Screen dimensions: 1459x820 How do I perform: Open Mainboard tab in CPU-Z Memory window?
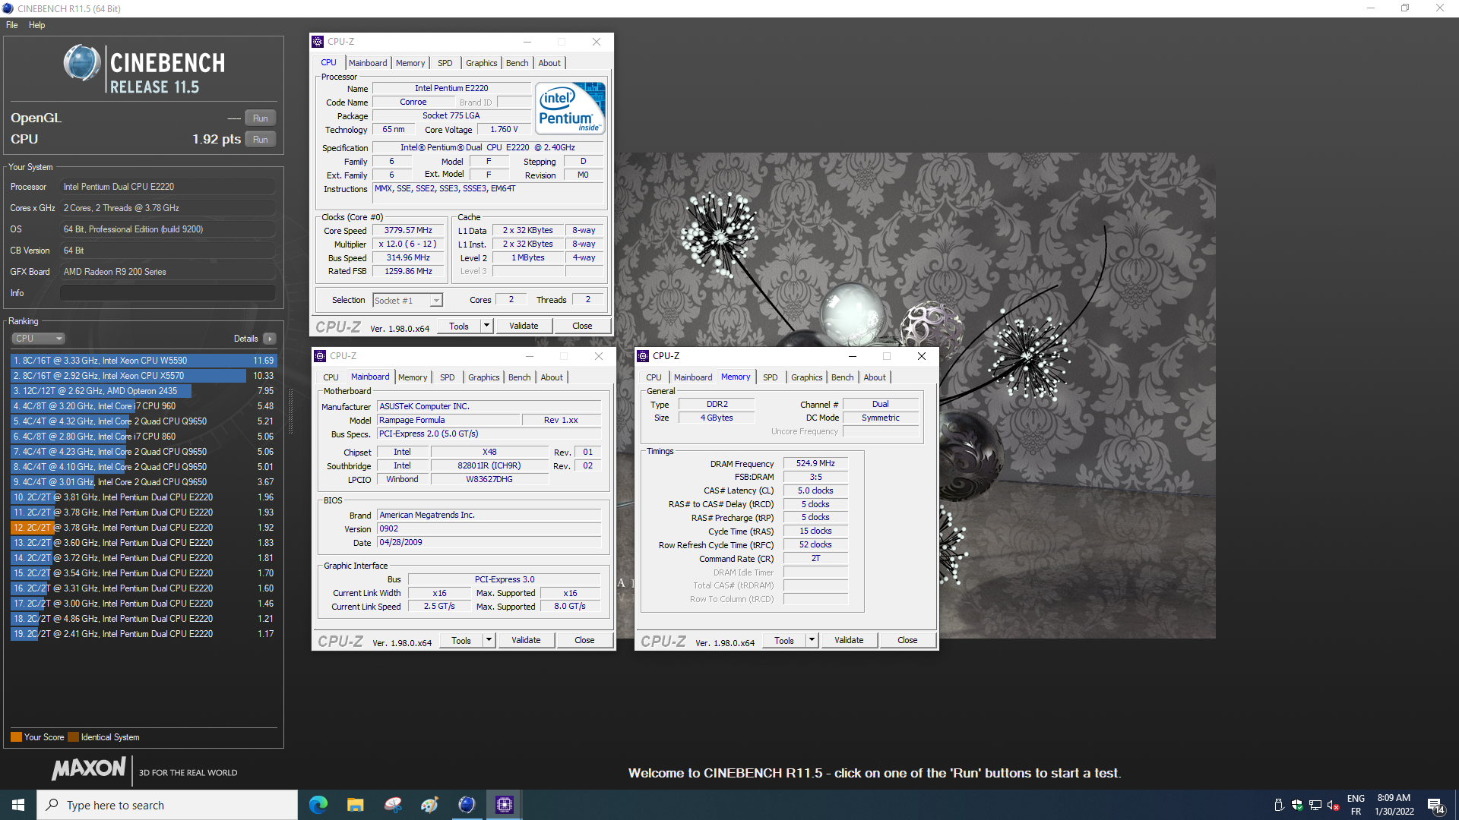click(693, 377)
